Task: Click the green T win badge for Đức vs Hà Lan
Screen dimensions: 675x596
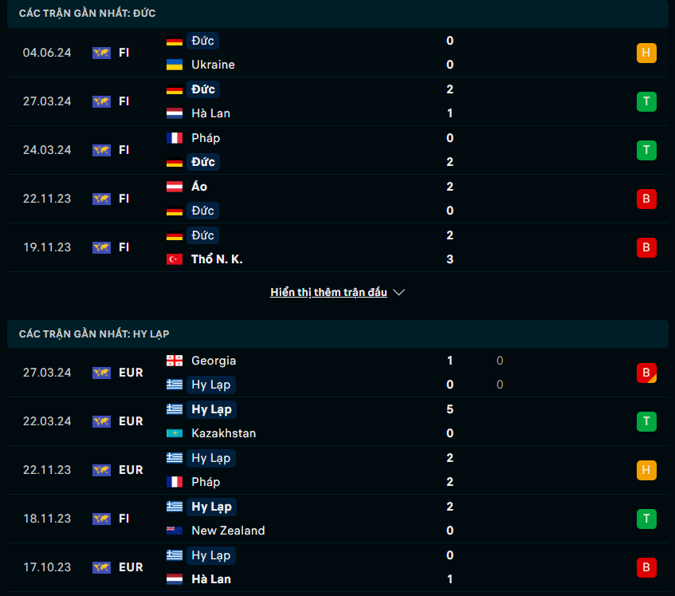Action: (646, 101)
